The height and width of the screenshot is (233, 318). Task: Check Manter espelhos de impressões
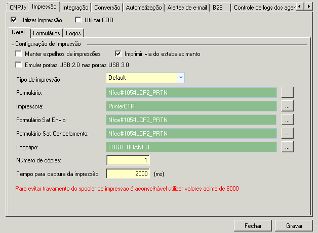(19, 54)
